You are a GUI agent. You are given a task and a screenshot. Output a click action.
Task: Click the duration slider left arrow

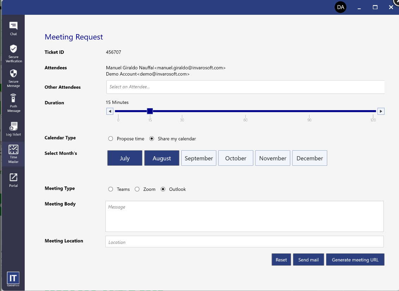(x=110, y=111)
